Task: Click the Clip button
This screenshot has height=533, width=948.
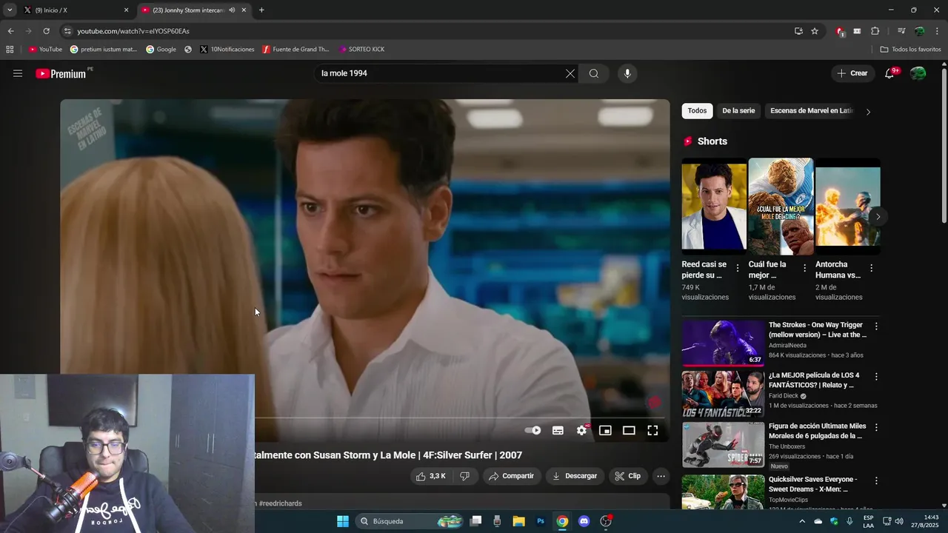Action: pyautogui.click(x=627, y=476)
